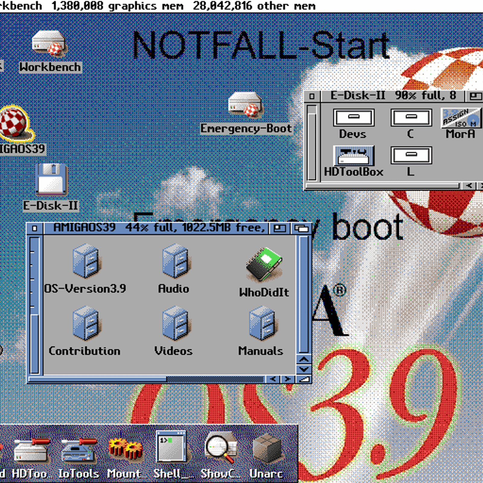
Task: Send AMIGAOS39 window to back with depth gadget
Action: (x=301, y=229)
